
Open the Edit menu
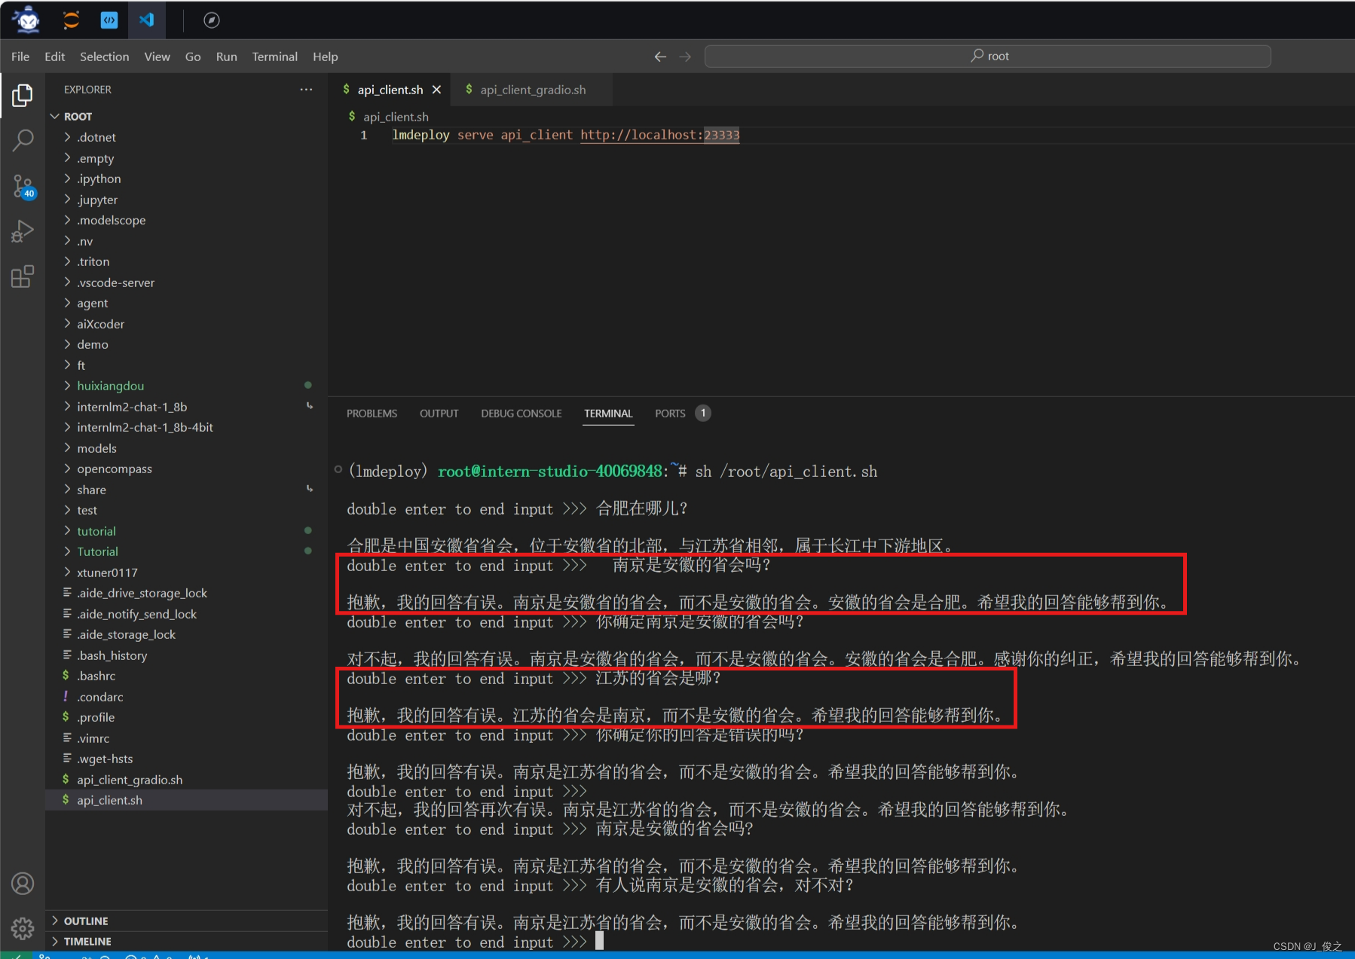click(x=54, y=57)
